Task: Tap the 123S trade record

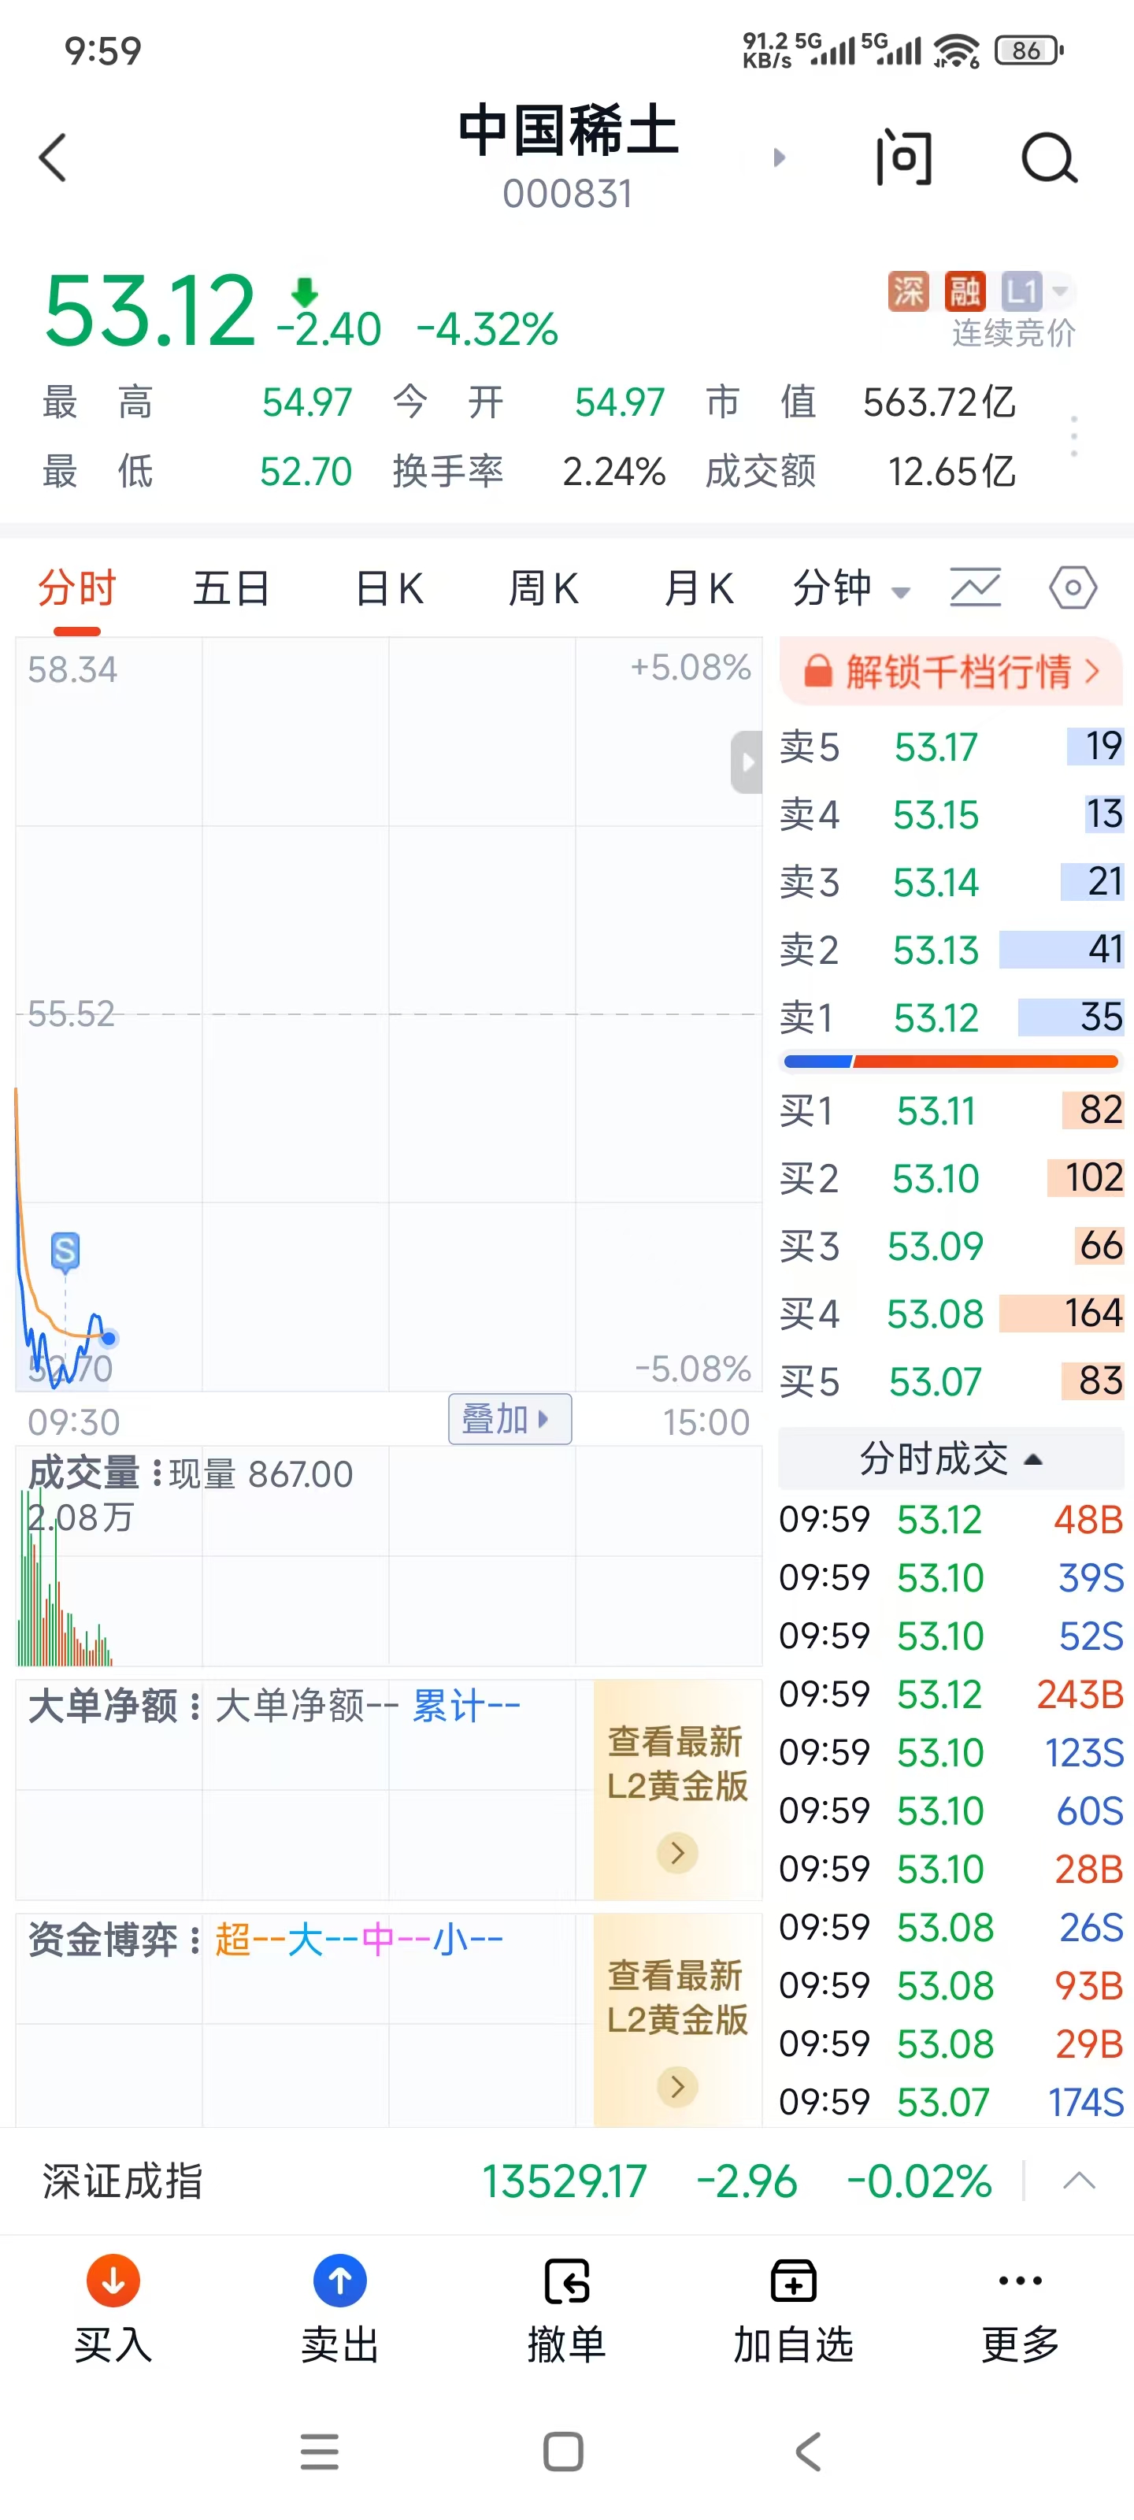Action: [951, 1752]
